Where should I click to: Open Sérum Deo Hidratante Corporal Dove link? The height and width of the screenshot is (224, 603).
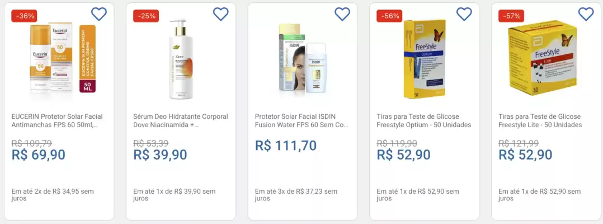pos(181,120)
